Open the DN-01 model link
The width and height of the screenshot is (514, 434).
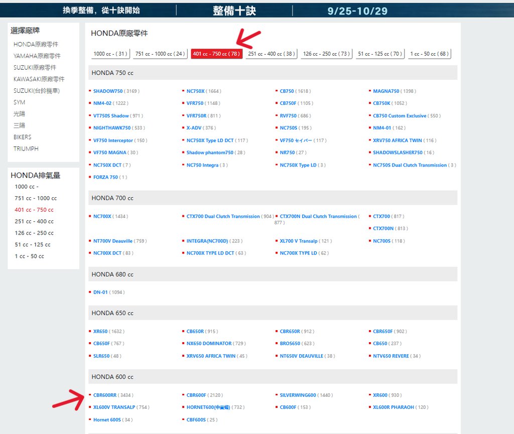click(100, 292)
